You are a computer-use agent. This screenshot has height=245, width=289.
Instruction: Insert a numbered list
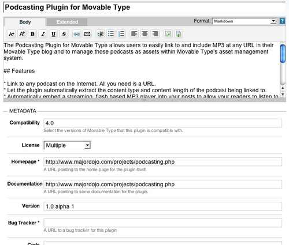pos(121,34)
